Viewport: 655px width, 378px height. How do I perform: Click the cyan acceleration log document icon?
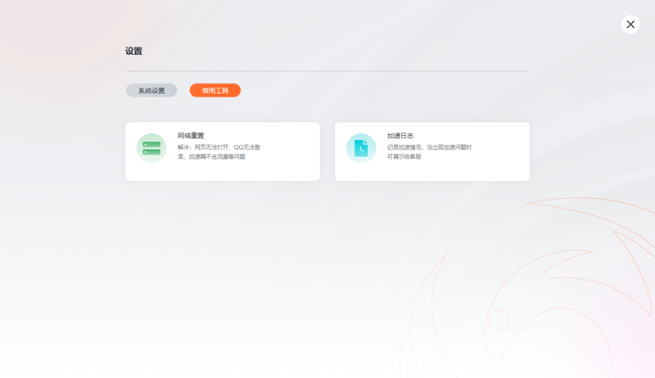click(361, 148)
